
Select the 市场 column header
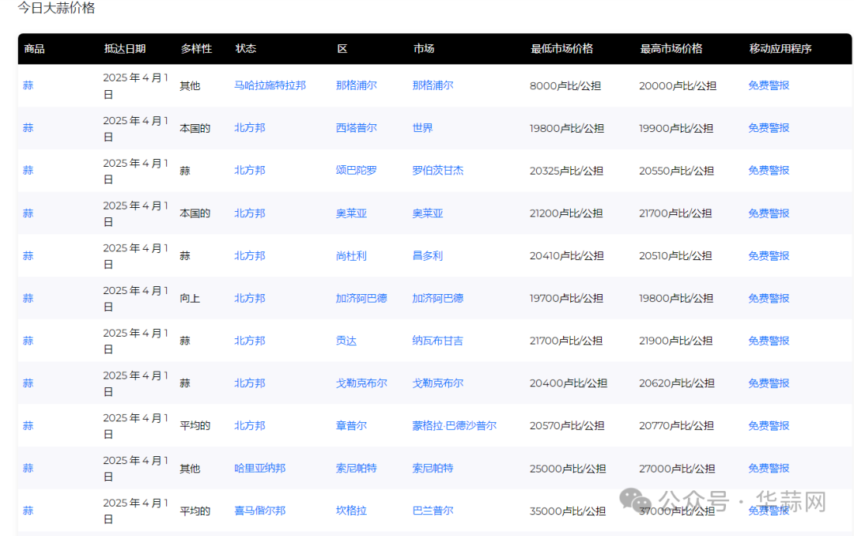(x=424, y=49)
